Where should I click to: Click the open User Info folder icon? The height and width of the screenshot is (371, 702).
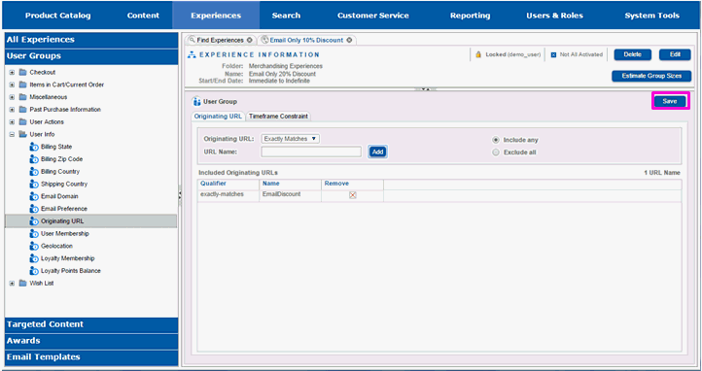point(22,134)
